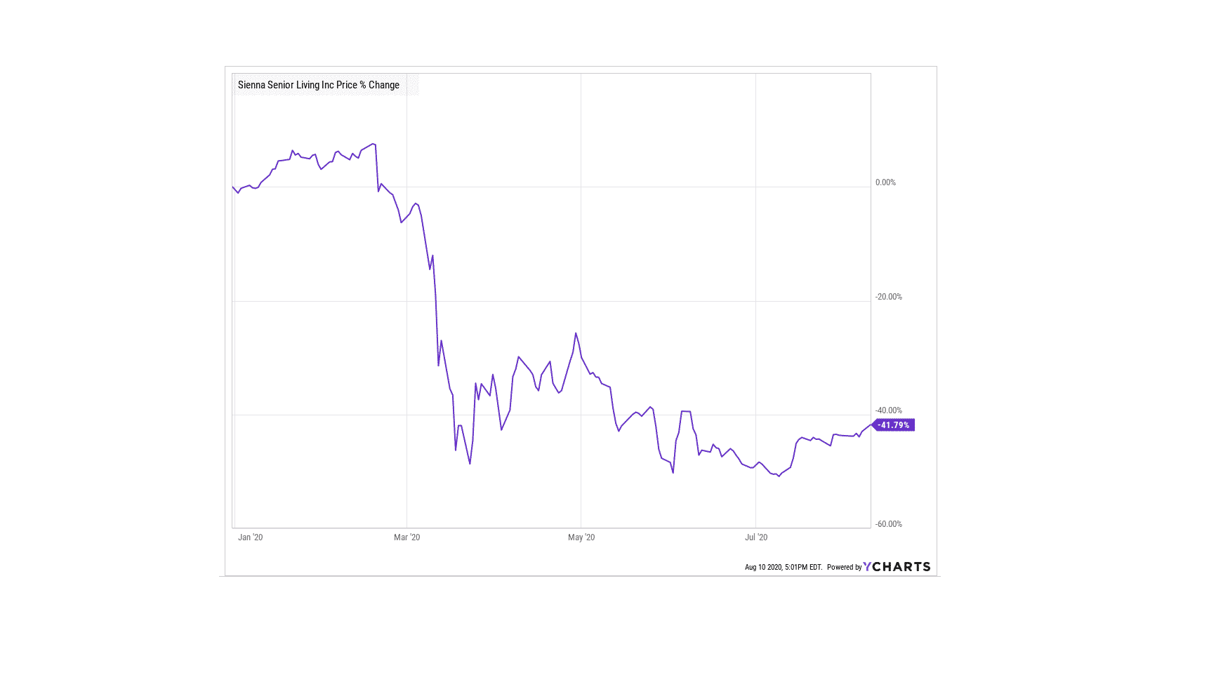Click the Jan '20 x-axis label

[250, 537]
